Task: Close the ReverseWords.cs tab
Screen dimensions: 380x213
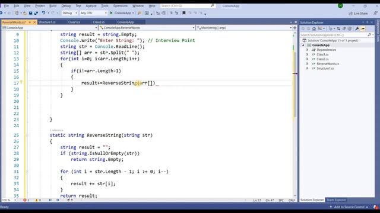Action: [x=34, y=22]
